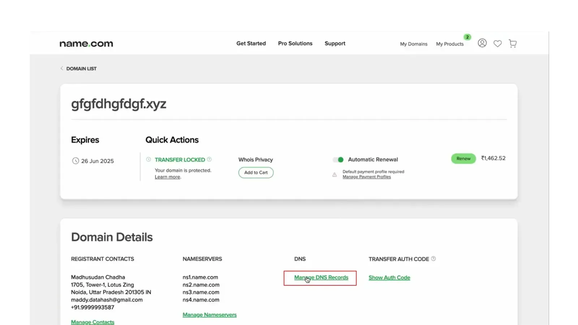The height and width of the screenshot is (325, 578).
Task: Click the clock icon beside expiry date
Action: 75,161
